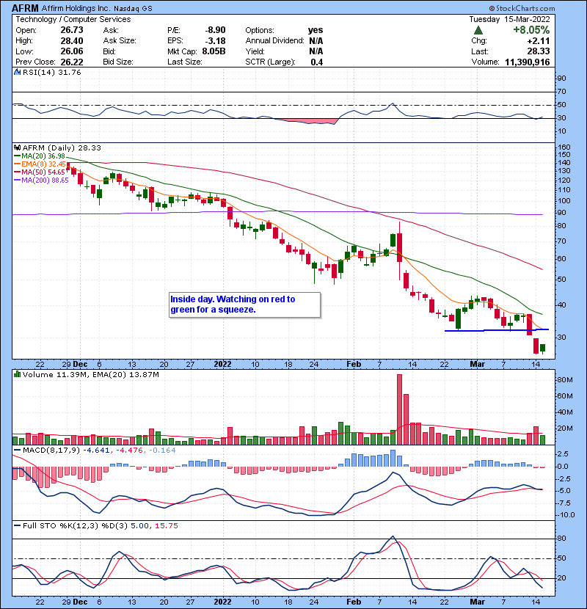Click the Options value yes
Screen dimensions: 587x609
pos(316,30)
